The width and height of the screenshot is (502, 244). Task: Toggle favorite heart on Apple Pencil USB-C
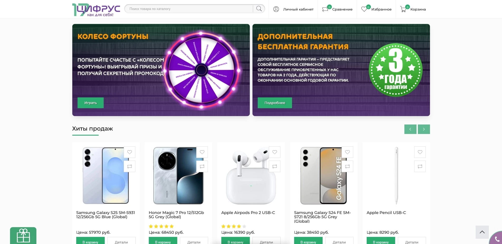coord(420,152)
